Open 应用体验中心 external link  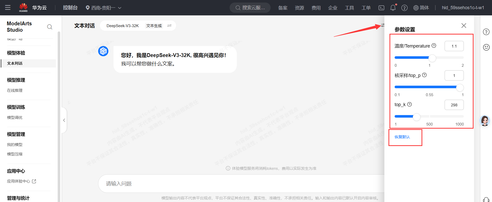click(22, 181)
